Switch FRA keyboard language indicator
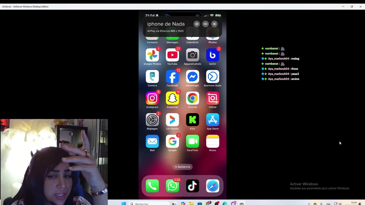 (328, 204)
